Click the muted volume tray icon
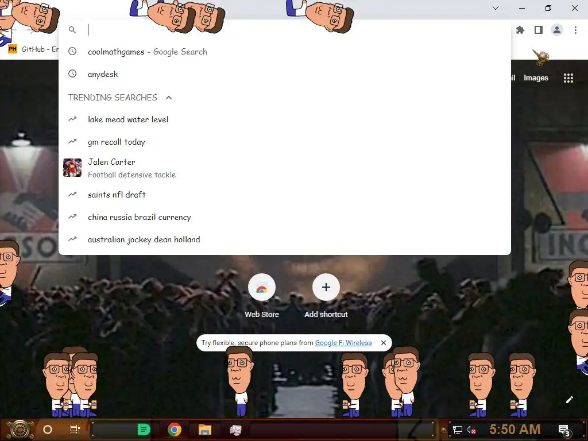Screen dimensions: 588x441 tap(471, 430)
